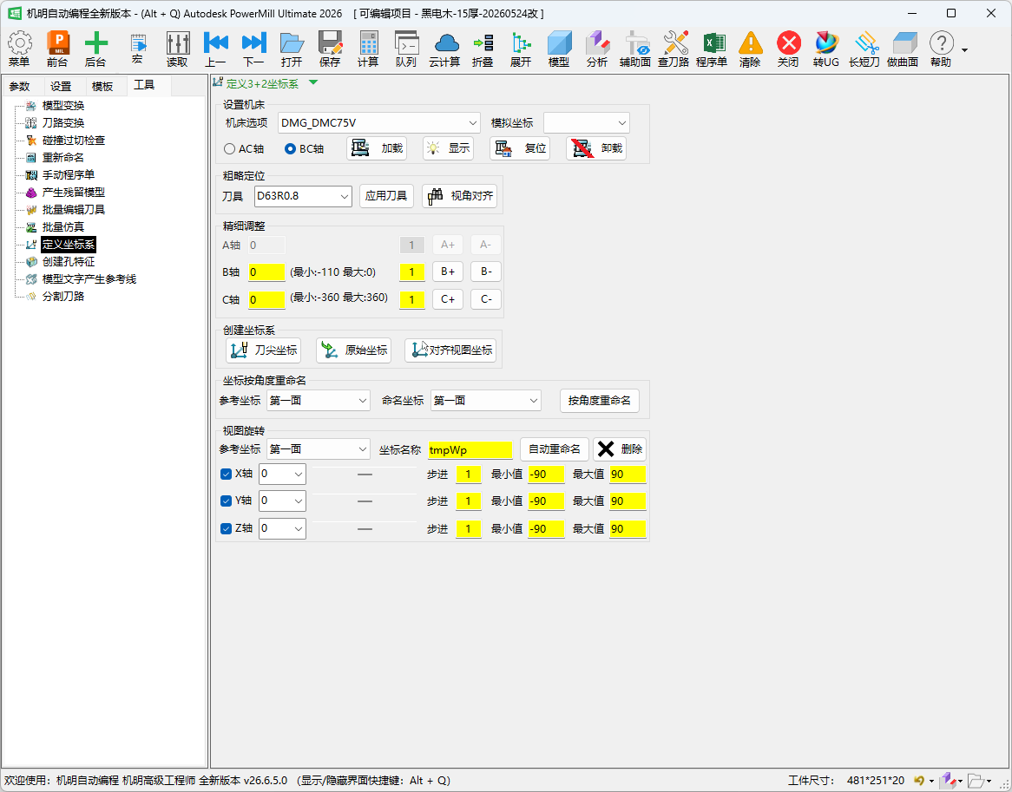Expand the toolbar overflow arrow after 帮助
The width and height of the screenshot is (1012, 792).
pyautogui.click(x=965, y=50)
